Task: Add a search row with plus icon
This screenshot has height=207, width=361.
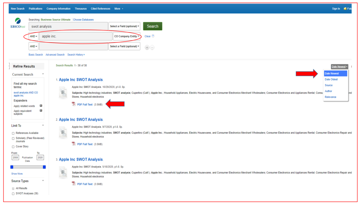Action: [x=147, y=48]
